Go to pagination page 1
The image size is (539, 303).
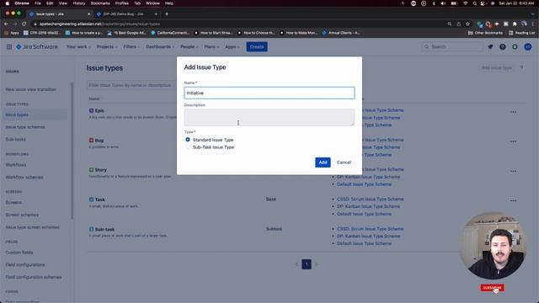(x=307, y=264)
